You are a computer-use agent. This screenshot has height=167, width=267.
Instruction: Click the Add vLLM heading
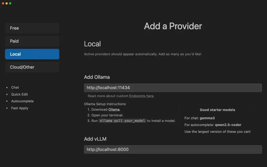click(x=95, y=139)
